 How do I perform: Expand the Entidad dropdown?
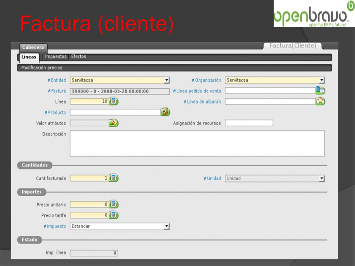coord(167,80)
